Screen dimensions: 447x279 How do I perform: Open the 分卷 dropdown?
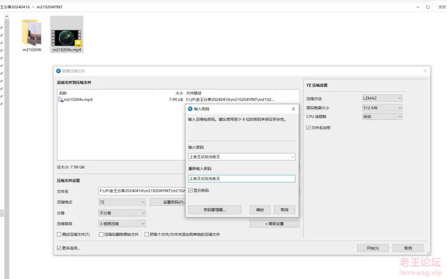[122, 213]
